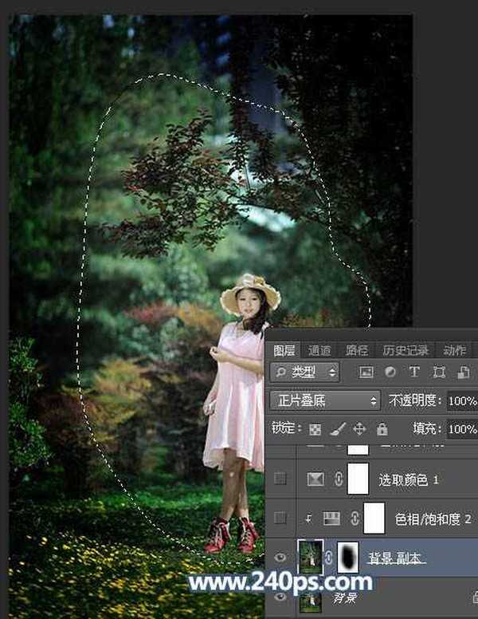The width and height of the screenshot is (478, 619).
Task: Click the 填充 fill value field
Action: click(x=461, y=429)
